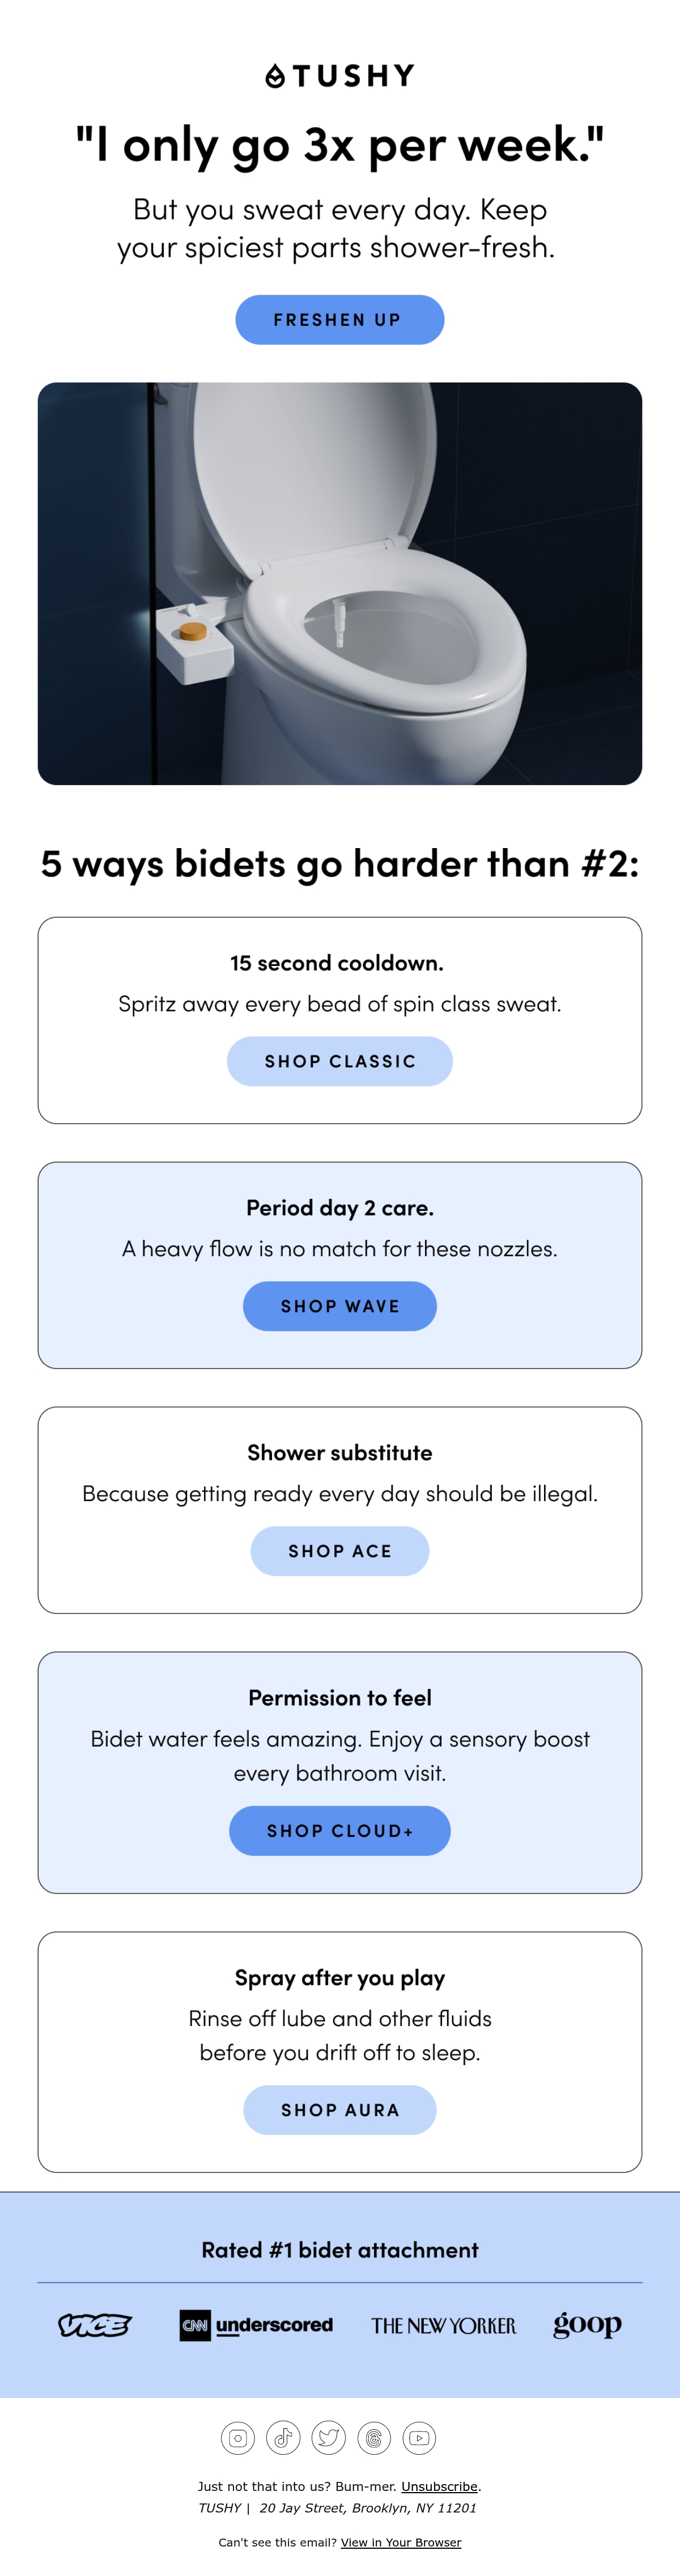
Task: Open the TikTok social icon
Action: [283, 2437]
